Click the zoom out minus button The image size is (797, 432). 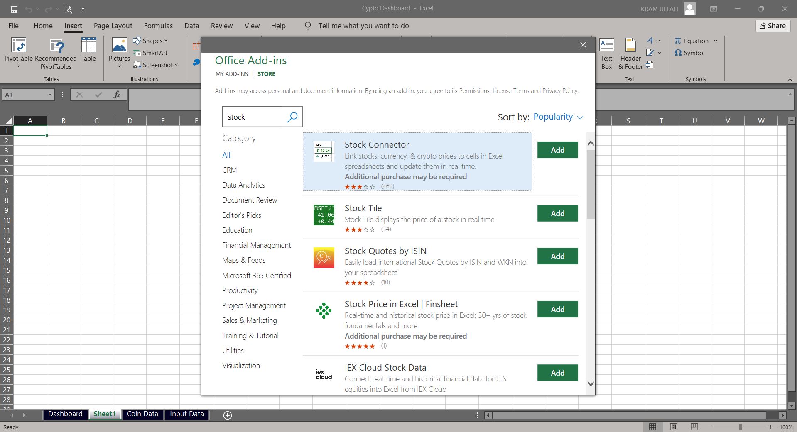pyautogui.click(x=710, y=427)
